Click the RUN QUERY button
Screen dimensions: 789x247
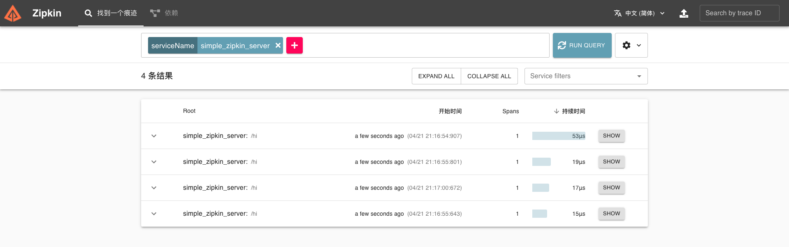pos(582,45)
